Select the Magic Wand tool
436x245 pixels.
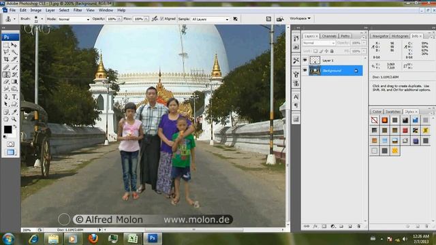14,52
